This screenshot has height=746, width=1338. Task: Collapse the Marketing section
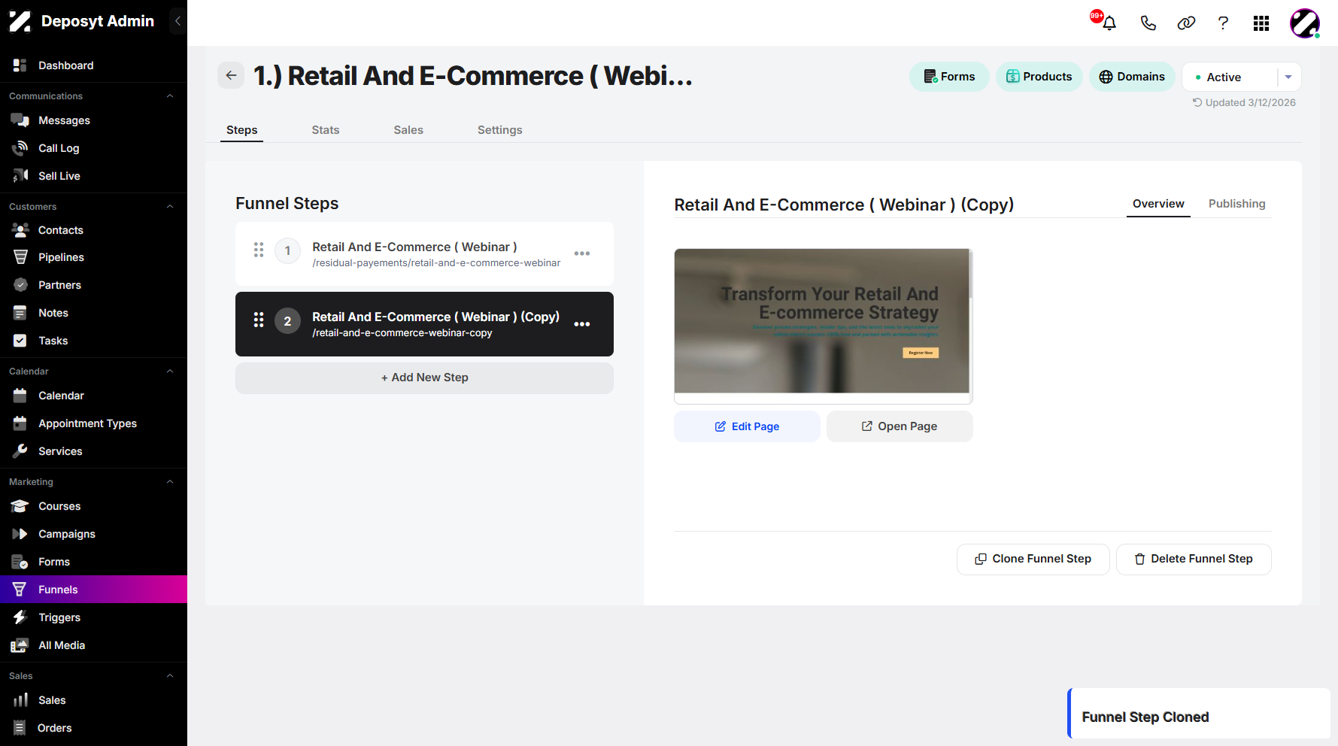point(170,482)
